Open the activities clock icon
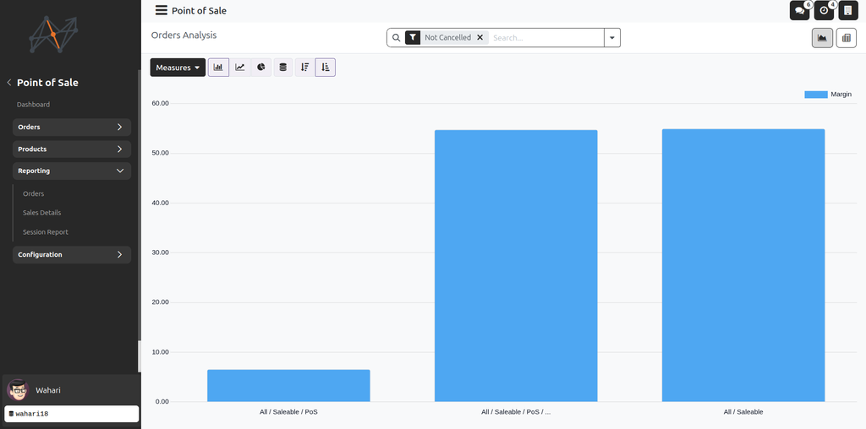Image resolution: width=866 pixels, height=429 pixels. (824, 10)
